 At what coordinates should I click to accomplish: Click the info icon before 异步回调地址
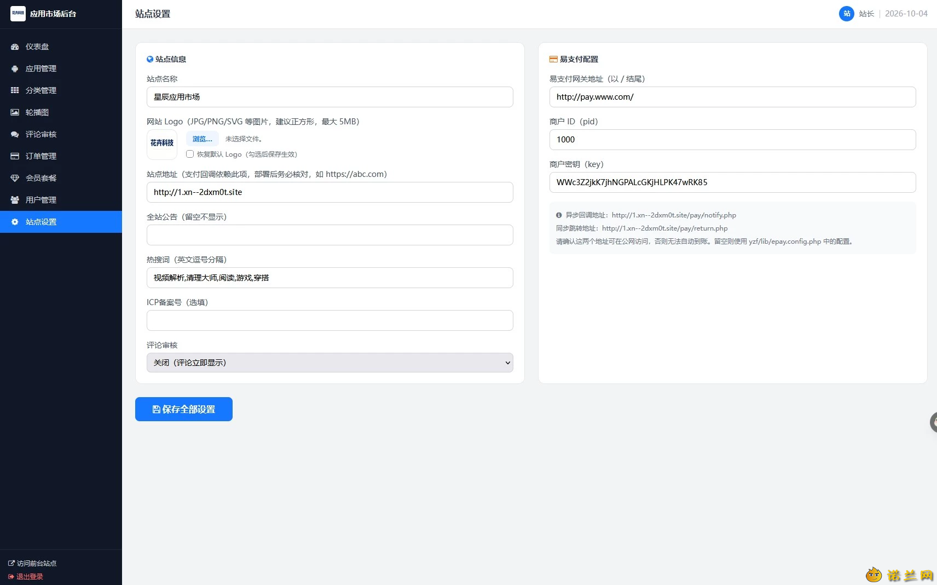click(559, 215)
